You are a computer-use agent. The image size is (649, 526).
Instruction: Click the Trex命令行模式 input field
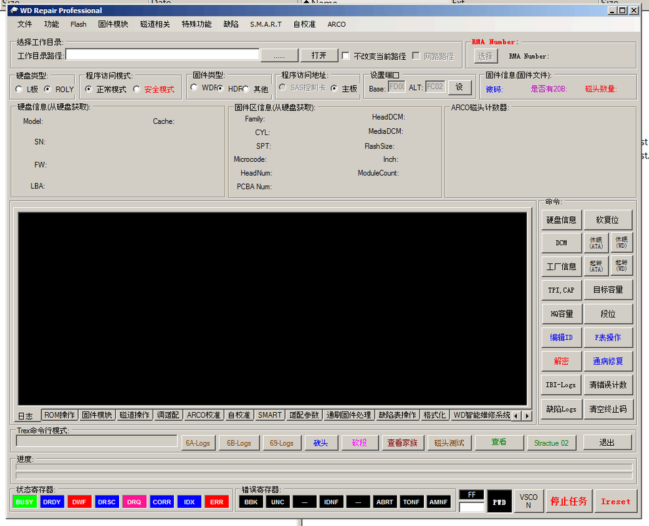97,441
